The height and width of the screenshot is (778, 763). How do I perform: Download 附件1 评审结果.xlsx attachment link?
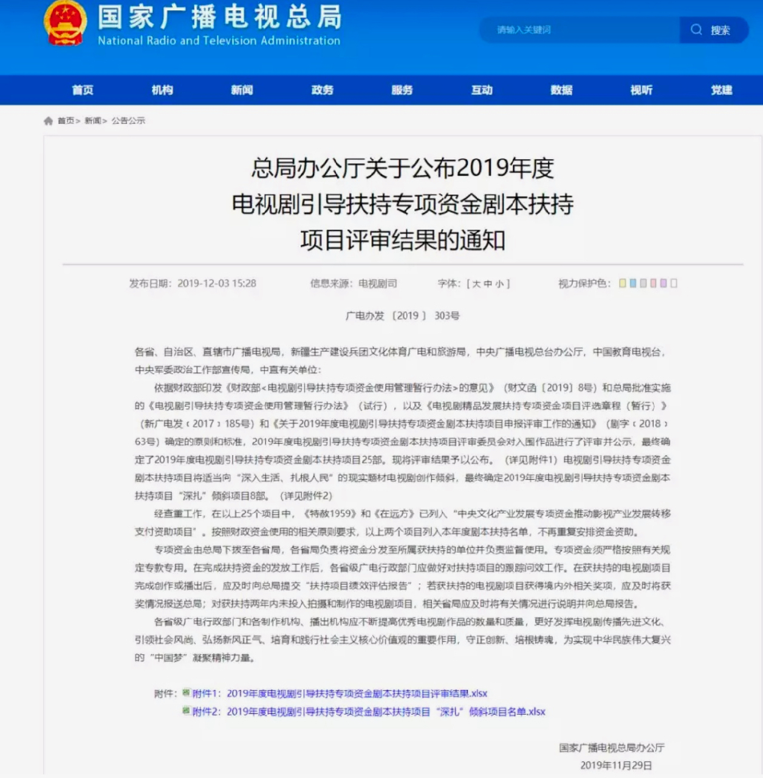[340, 694]
